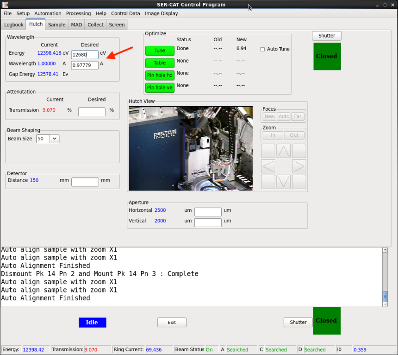This screenshot has width=398, height=355.
Task: Click the camera pan left arrow
Action: [x=268, y=166]
